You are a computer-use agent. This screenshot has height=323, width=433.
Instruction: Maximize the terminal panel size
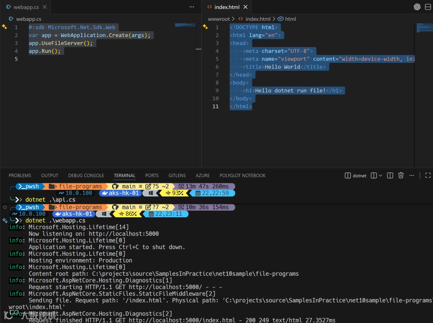coord(428,175)
